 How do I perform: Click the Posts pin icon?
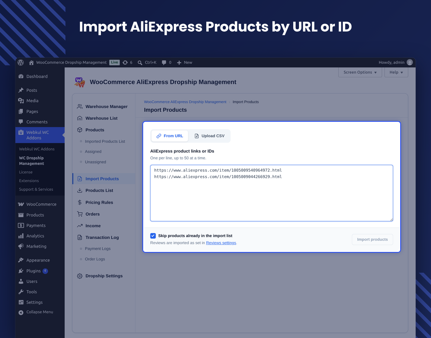click(21, 90)
